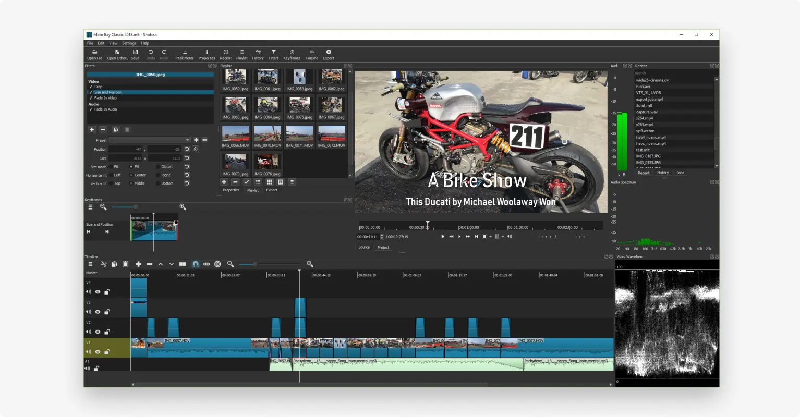The height and width of the screenshot is (417, 800).
Task: Toggle the snapping magnet in the timeline
Action: 195,264
